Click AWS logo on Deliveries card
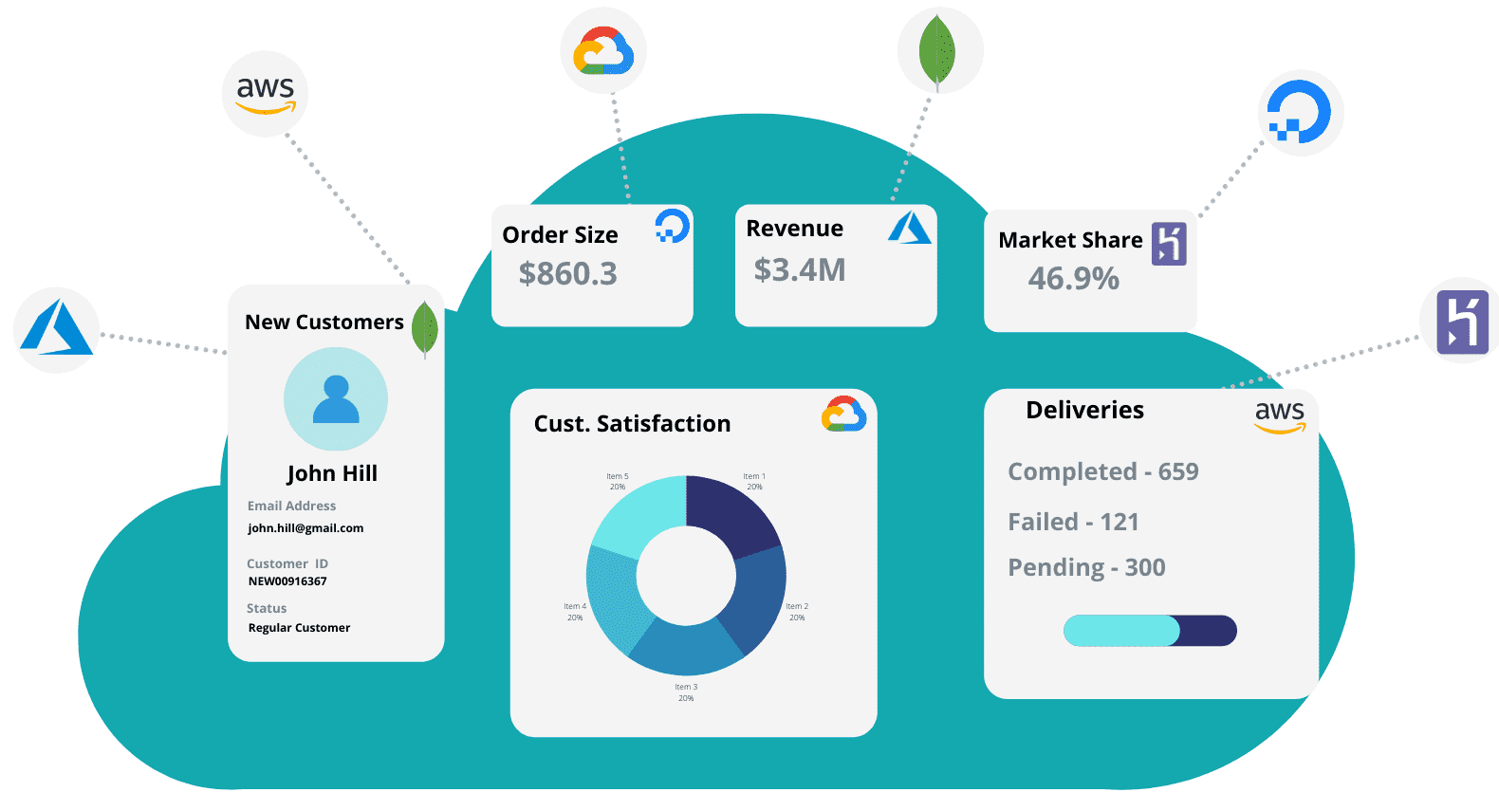Screen dimensions: 1499x811 point(1280,416)
